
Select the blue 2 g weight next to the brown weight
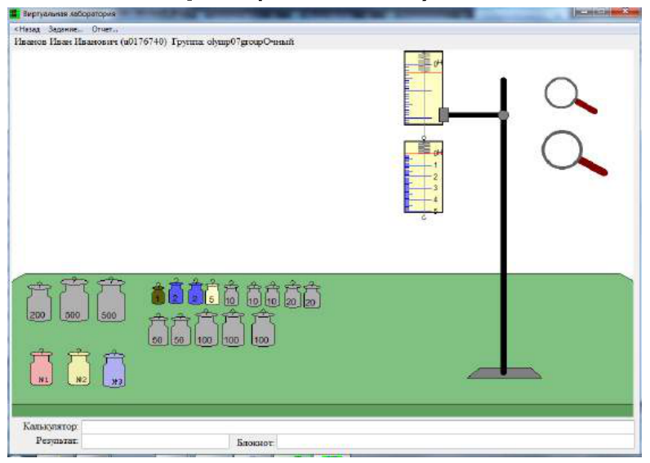176,292
